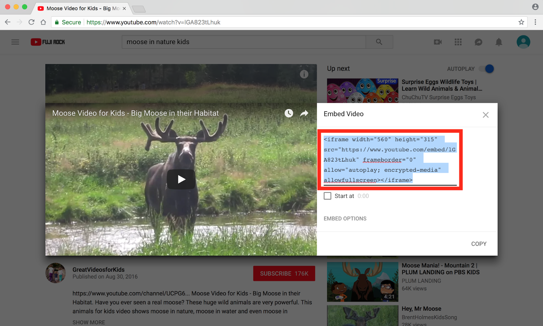Viewport: 543px width, 326px height.
Task: Expand description with SHOW MORE
Action: click(x=89, y=322)
